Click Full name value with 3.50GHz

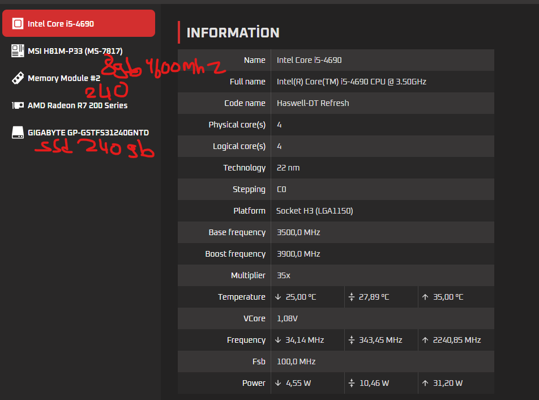point(352,82)
